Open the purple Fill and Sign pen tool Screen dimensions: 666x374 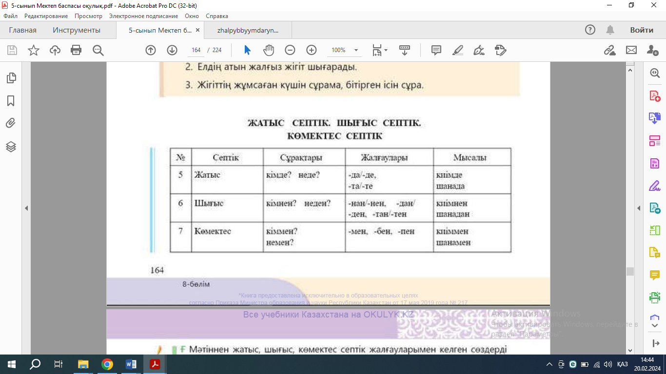pos(654,186)
